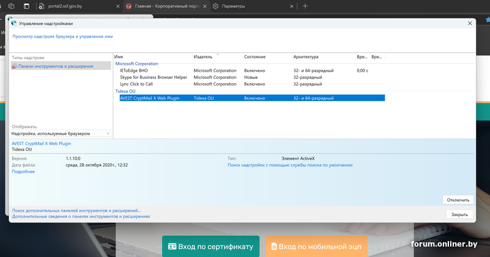Viewport: 490px width, 257px height.
Task: Sort by the Имя column header
Action: 153,57
